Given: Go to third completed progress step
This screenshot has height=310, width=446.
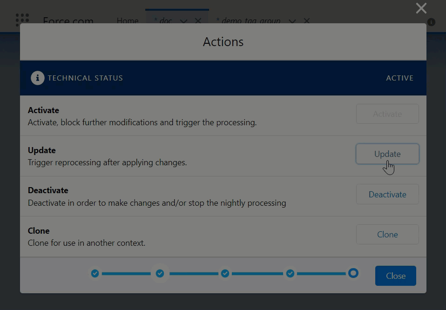Looking at the screenshot, I should (225, 273).
